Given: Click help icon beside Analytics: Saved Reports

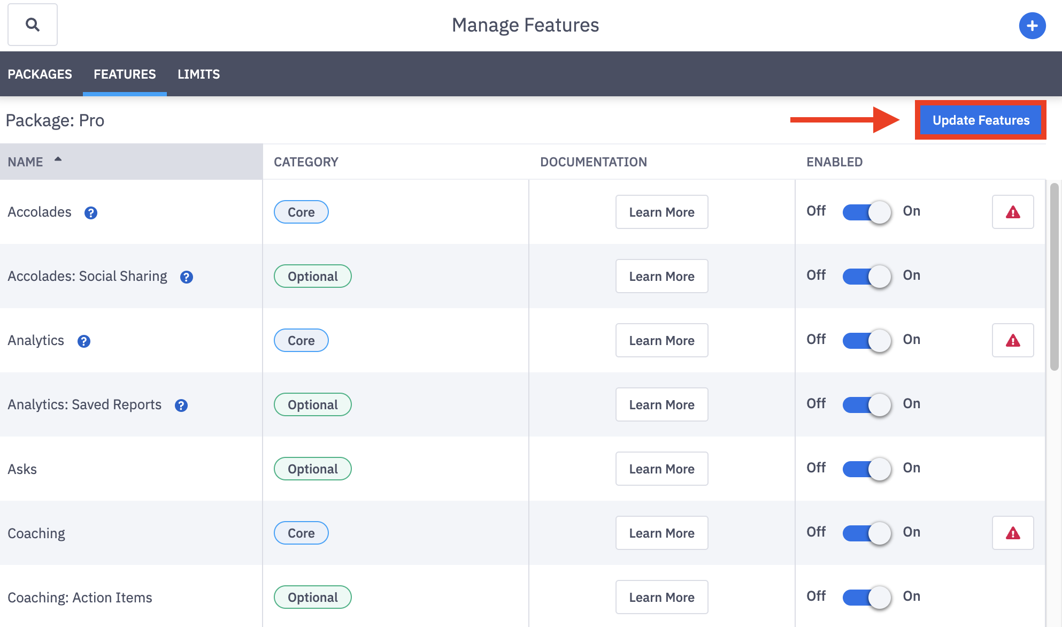Looking at the screenshot, I should coord(181,406).
